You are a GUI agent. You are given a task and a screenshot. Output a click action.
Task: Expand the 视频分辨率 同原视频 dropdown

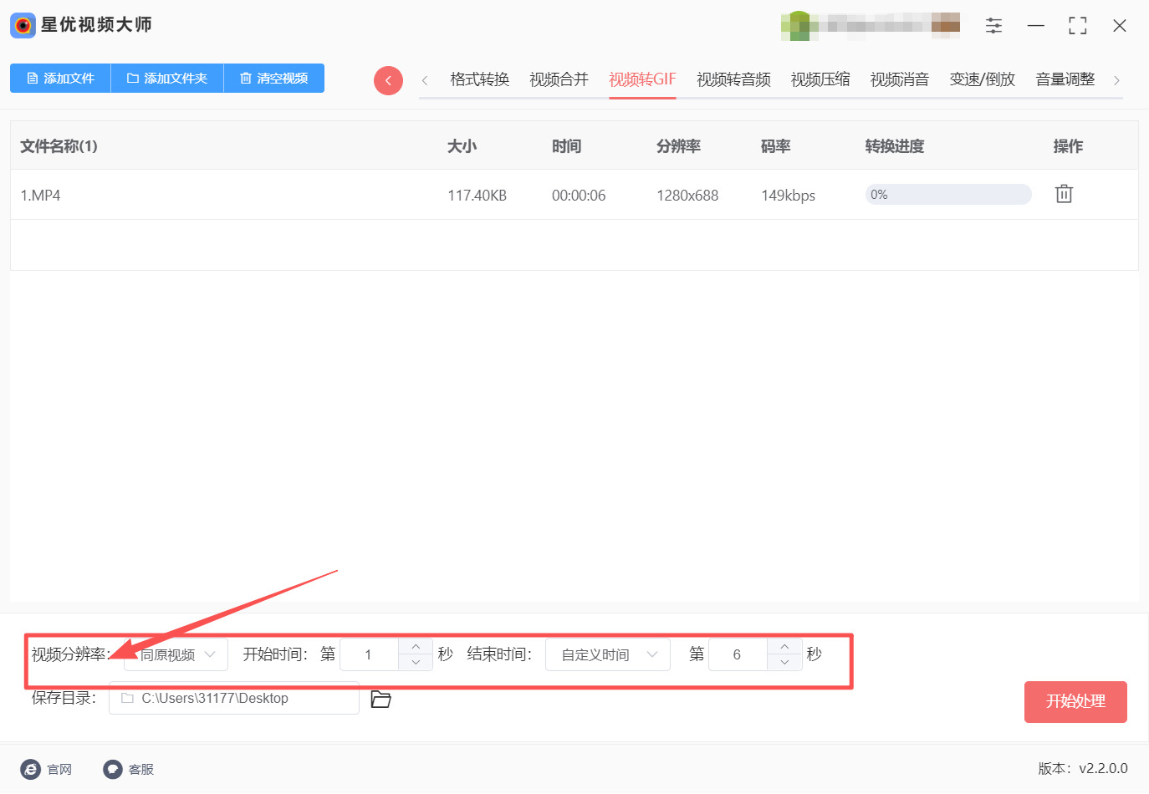coord(177,654)
